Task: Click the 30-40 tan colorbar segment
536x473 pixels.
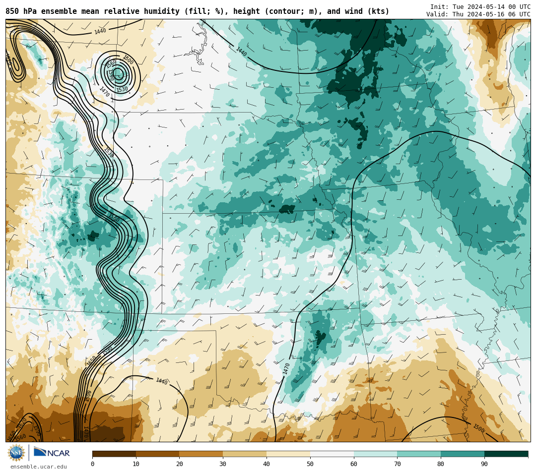Action: tap(245, 454)
